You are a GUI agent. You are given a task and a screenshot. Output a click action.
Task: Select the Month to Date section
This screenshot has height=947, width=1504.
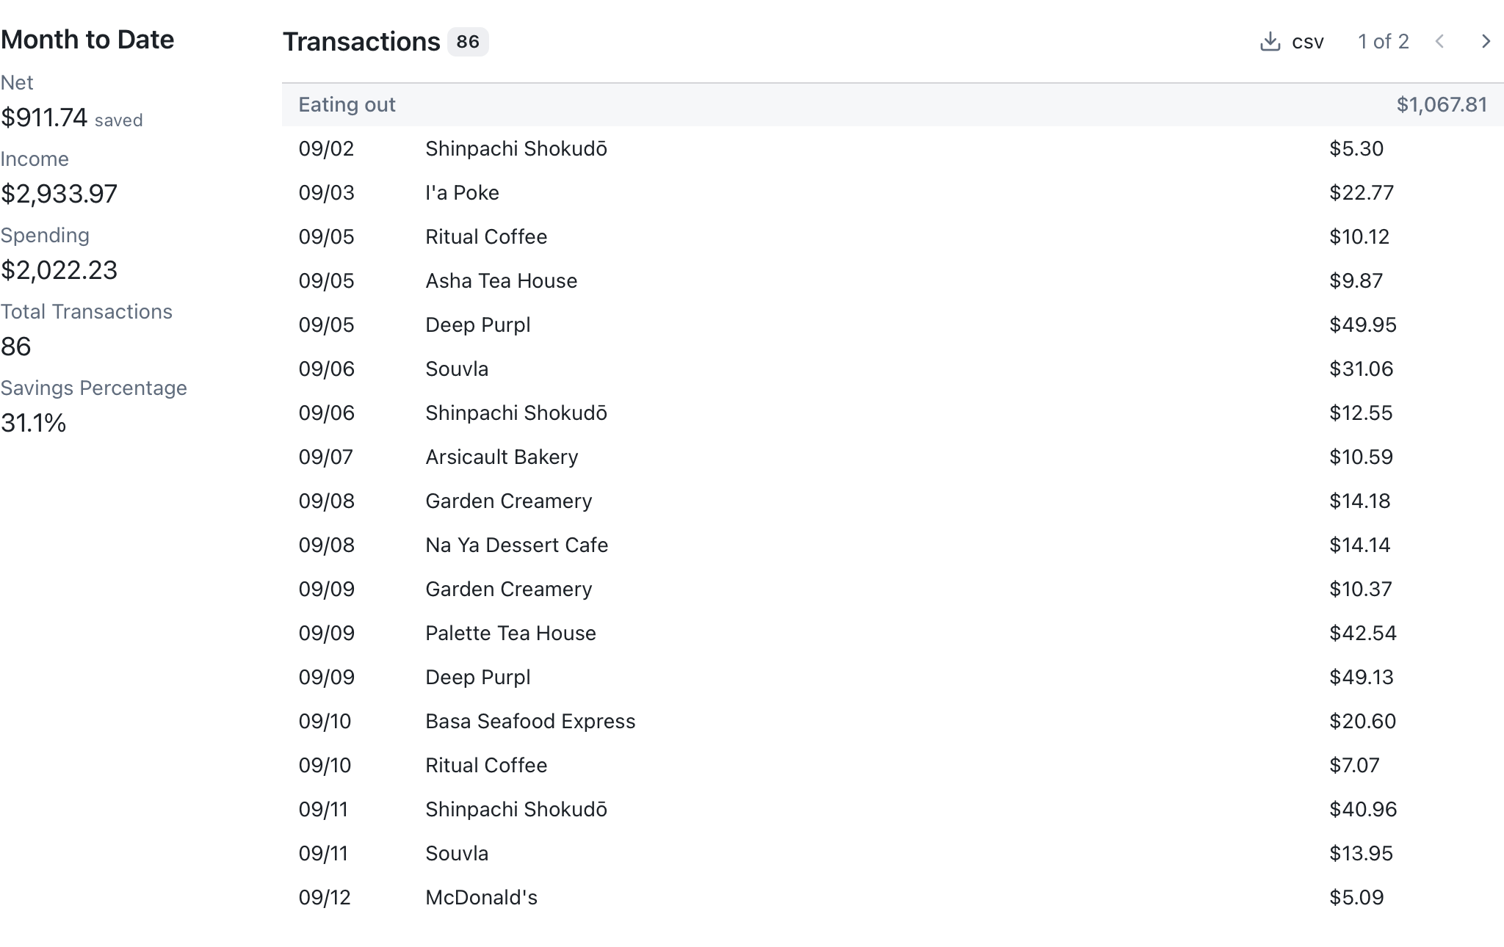(87, 40)
